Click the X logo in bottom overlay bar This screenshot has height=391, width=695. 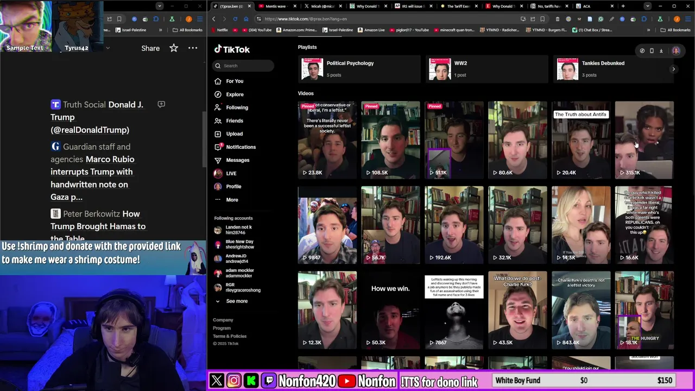tap(217, 381)
